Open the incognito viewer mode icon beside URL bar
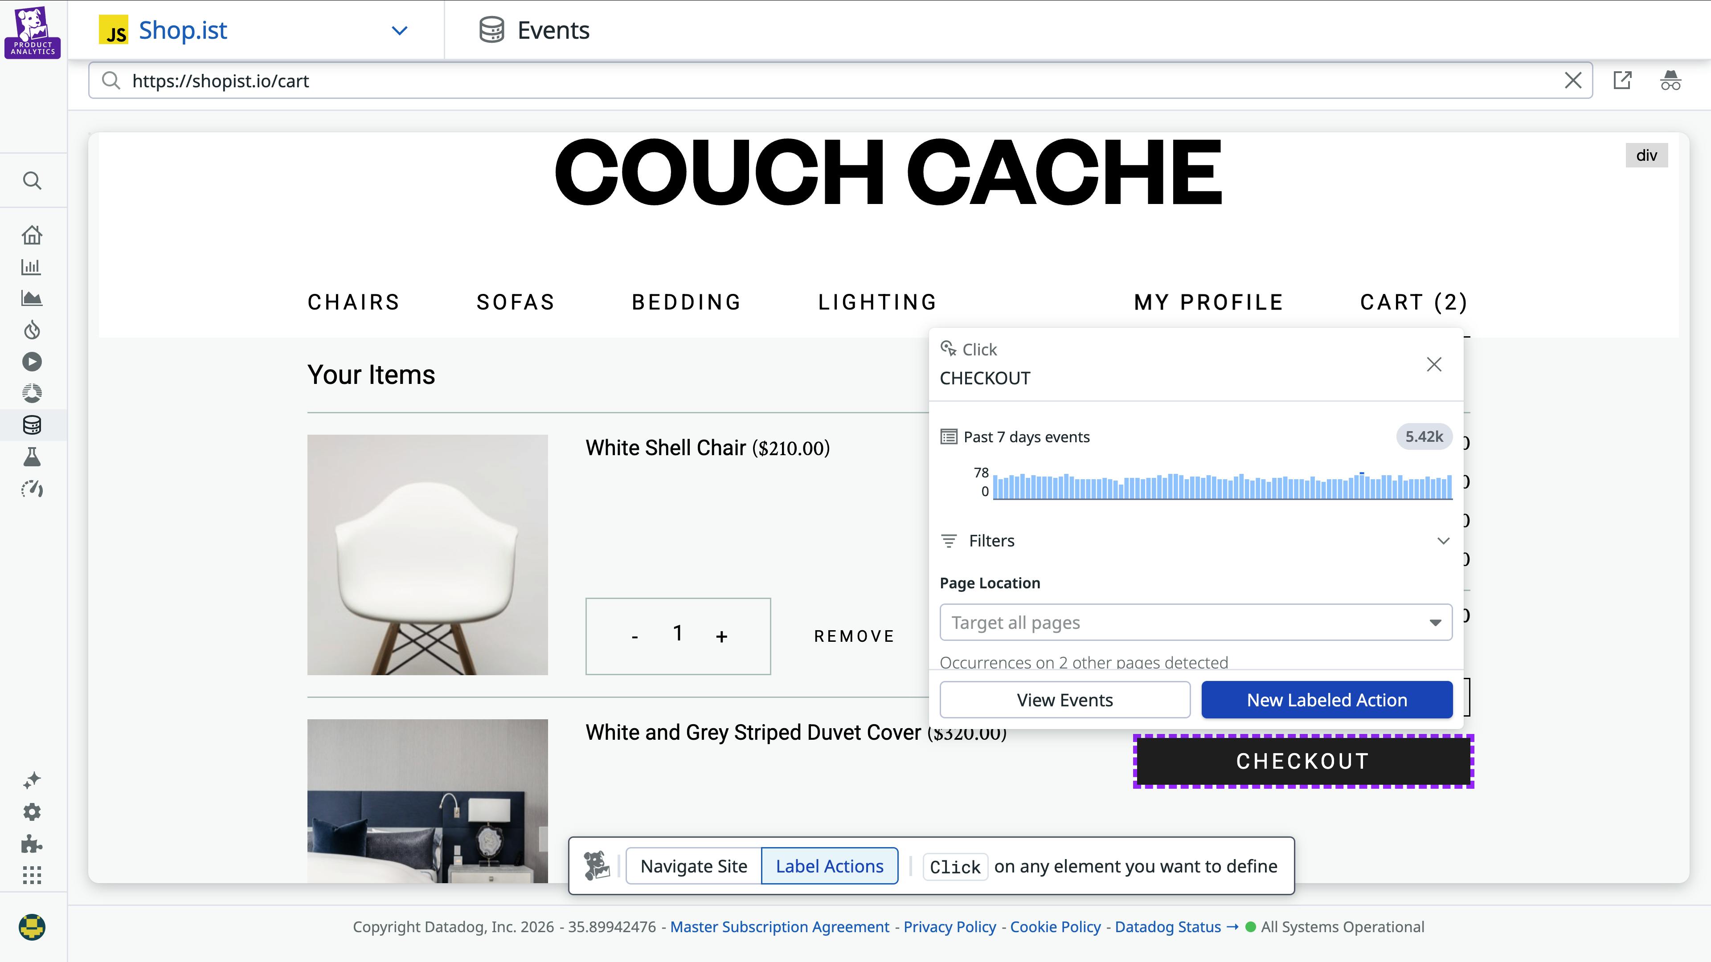Image resolution: width=1711 pixels, height=962 pixels. pos(1671,80)
